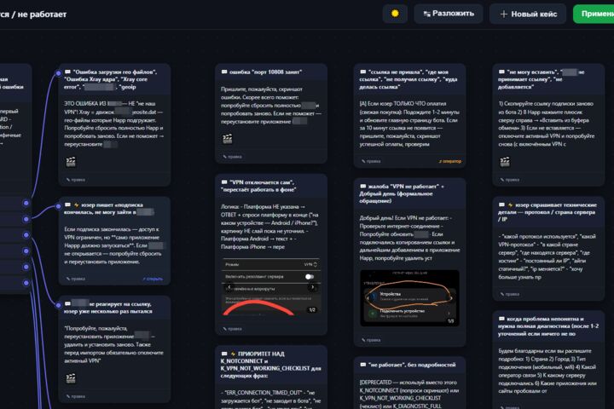Create a case with Новый кейс button
Screen dimensions: 614x409
pyautogui.click(x=528, y=14)
